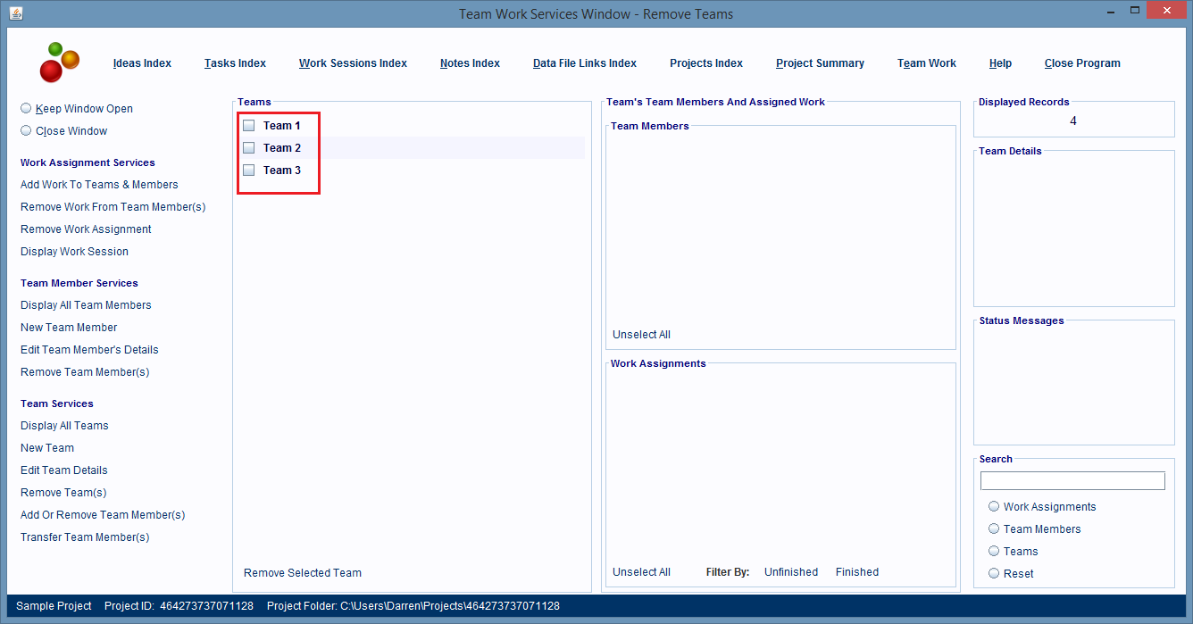Viewport: 1193px width, 624px height.
Task: Click Transfer Team Member(s) link
Action: (85, 537)
